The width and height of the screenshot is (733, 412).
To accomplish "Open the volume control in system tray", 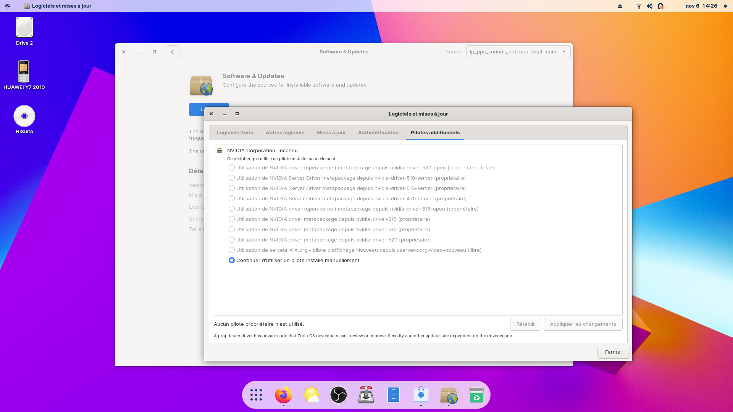I will (649, 6).
